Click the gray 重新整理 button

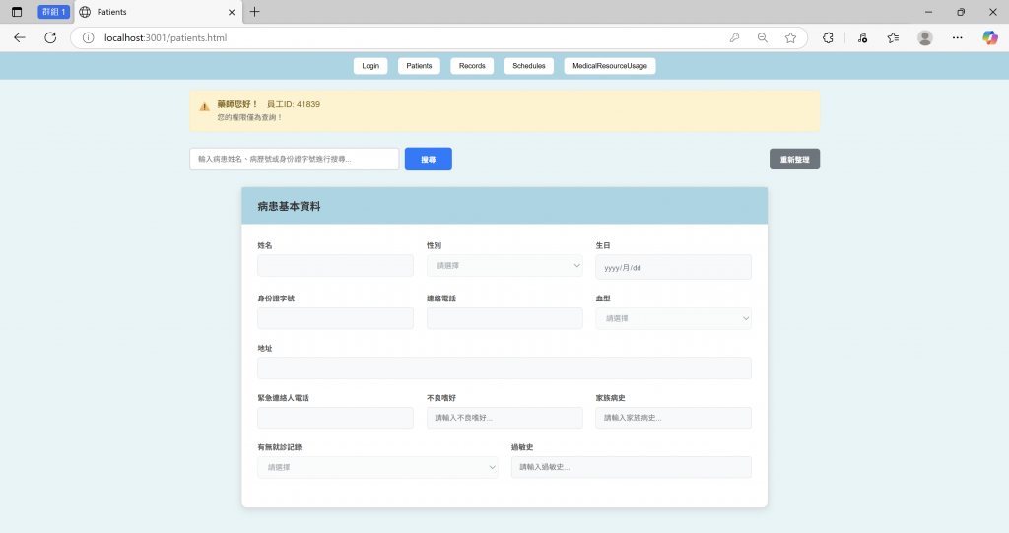(795, 159)
